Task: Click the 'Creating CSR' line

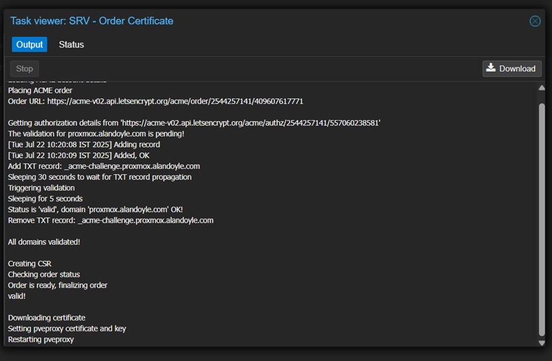Action: pyautogui.click(x=30, y=263)
